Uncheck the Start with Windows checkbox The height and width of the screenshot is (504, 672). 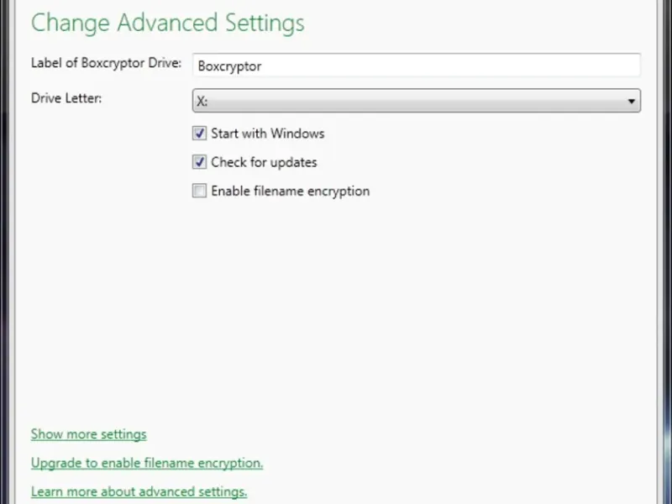click(199, 134)
